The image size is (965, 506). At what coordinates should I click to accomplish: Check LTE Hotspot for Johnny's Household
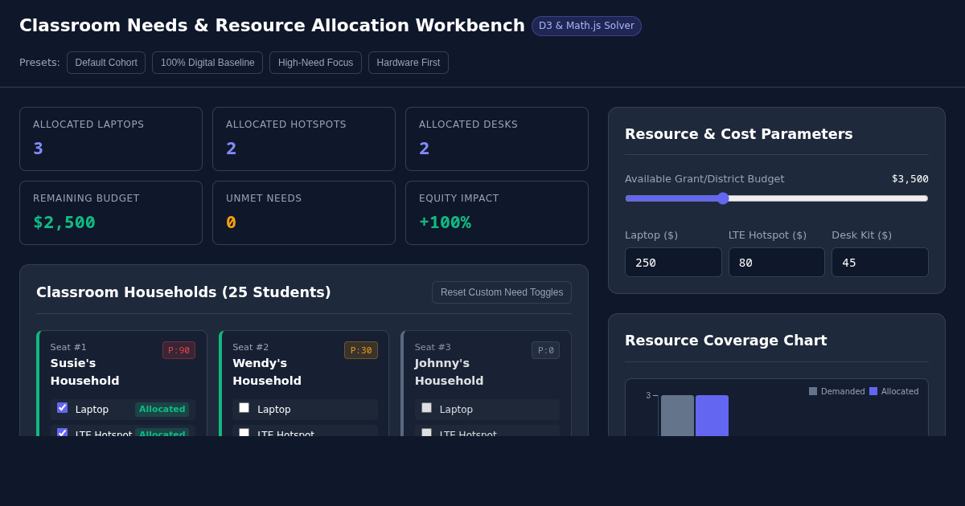[426, 433]
